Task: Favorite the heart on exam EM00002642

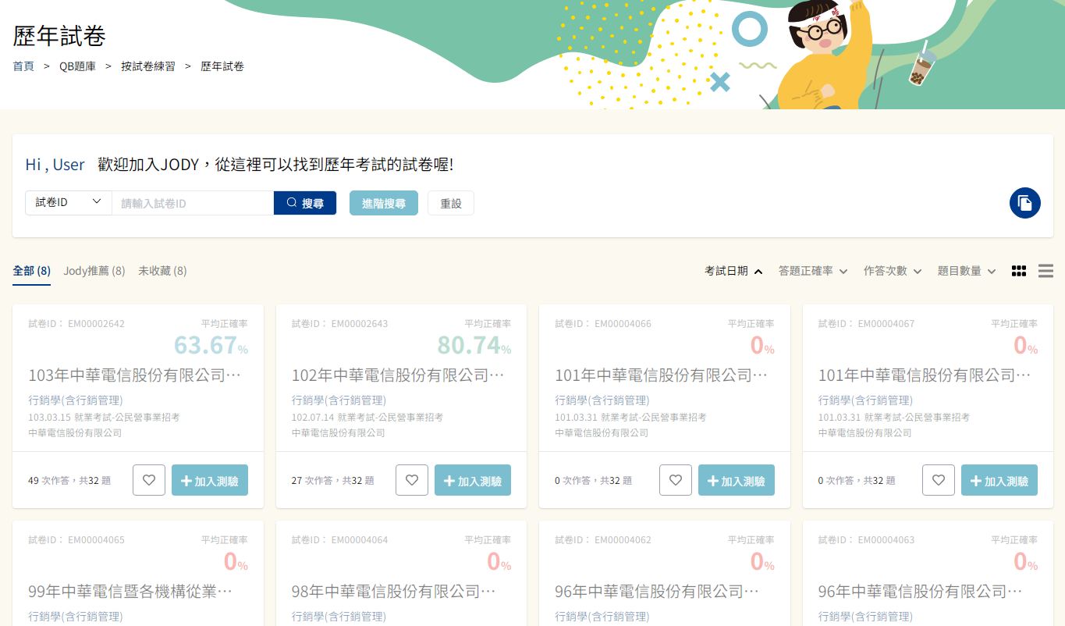Action: [149, 480]
